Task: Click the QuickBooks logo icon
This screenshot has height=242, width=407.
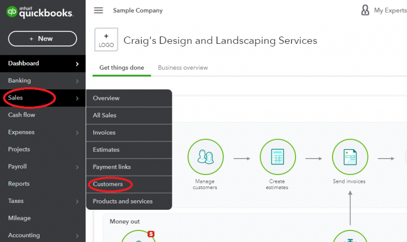Action: click(x=12, y=13)
